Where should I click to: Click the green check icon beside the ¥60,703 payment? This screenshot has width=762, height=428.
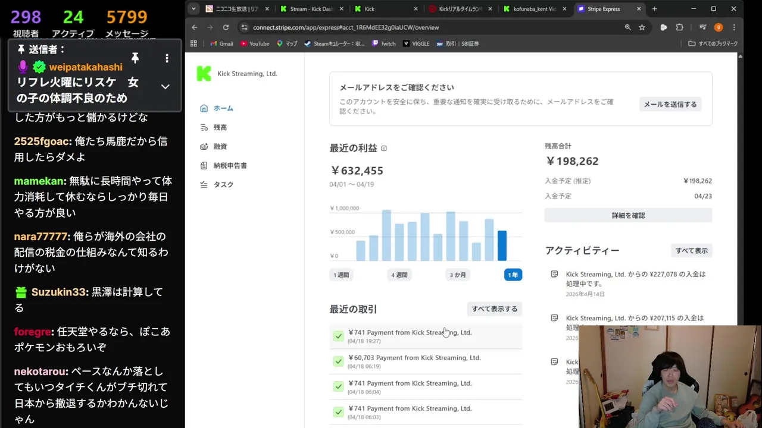tap(338, 361)
